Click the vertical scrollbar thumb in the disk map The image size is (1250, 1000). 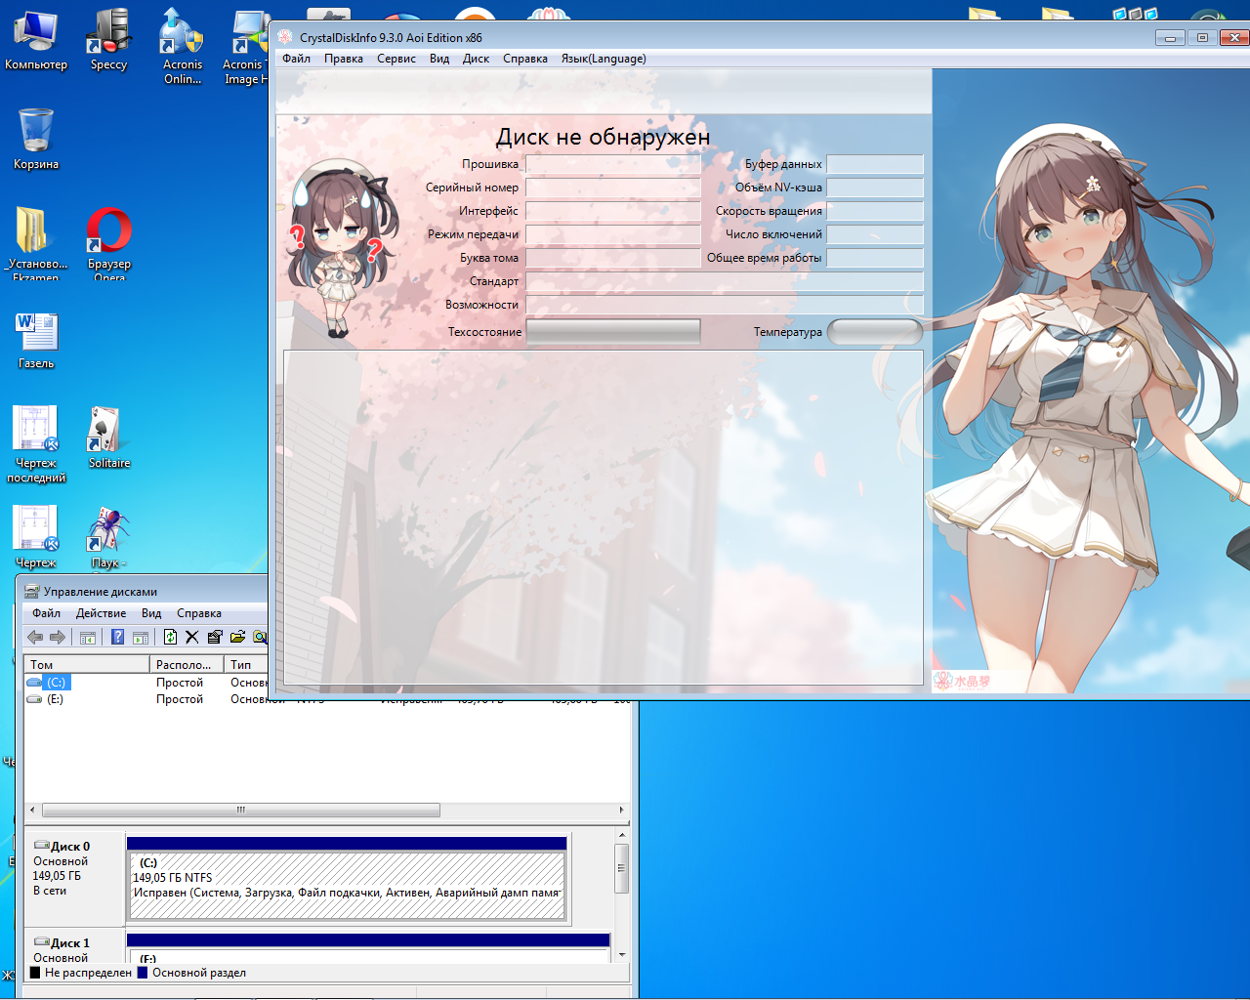[621, 868]
